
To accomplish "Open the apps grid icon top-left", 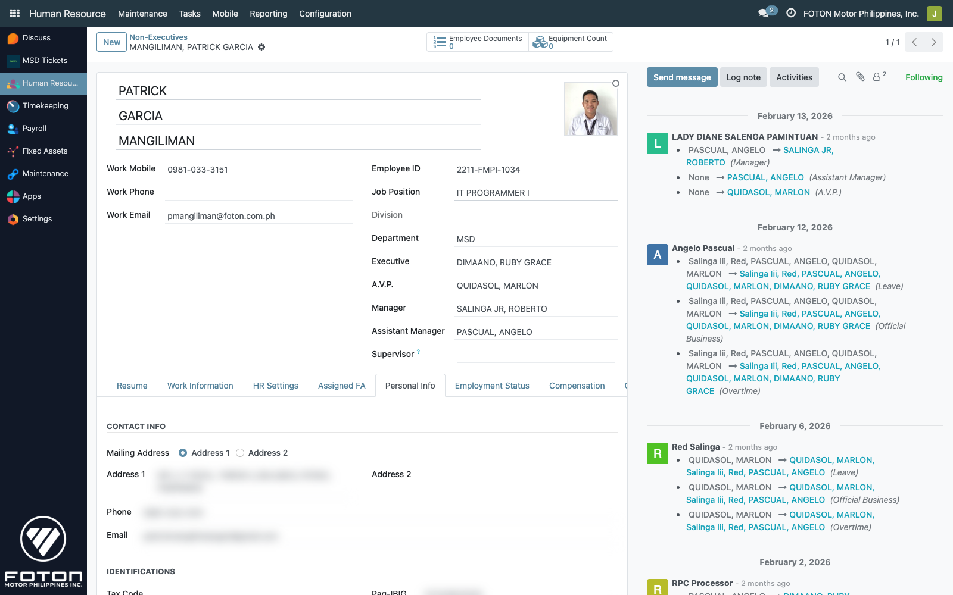I will point(14,13).
